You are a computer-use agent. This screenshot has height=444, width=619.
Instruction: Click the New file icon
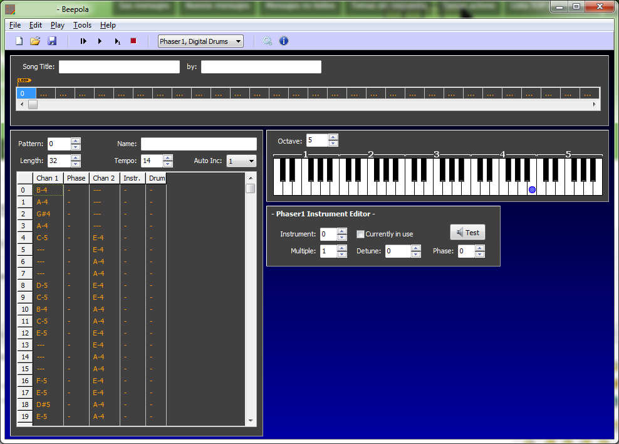pos(19,41)
